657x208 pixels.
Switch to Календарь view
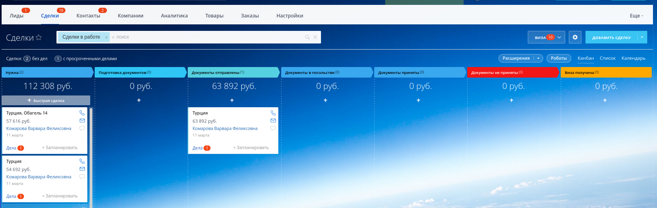point(633,58)
